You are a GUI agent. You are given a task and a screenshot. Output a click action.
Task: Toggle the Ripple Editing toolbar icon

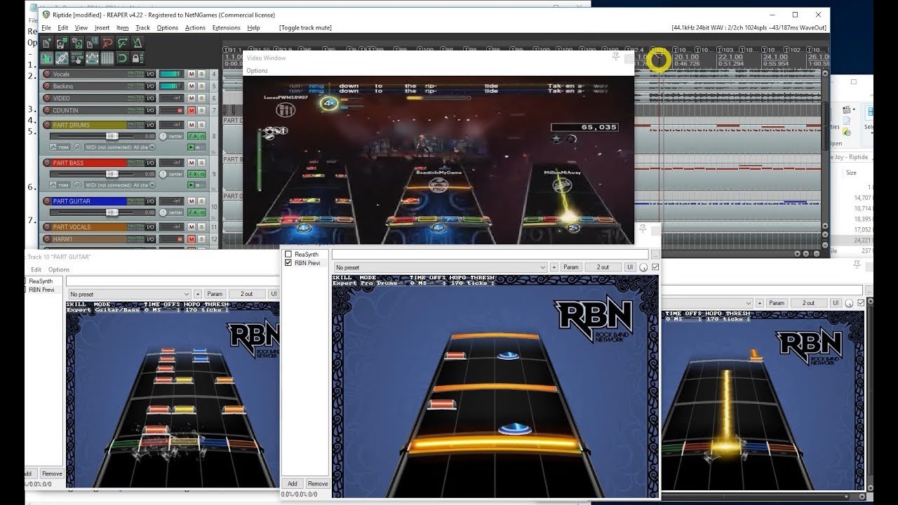point(77,58)
